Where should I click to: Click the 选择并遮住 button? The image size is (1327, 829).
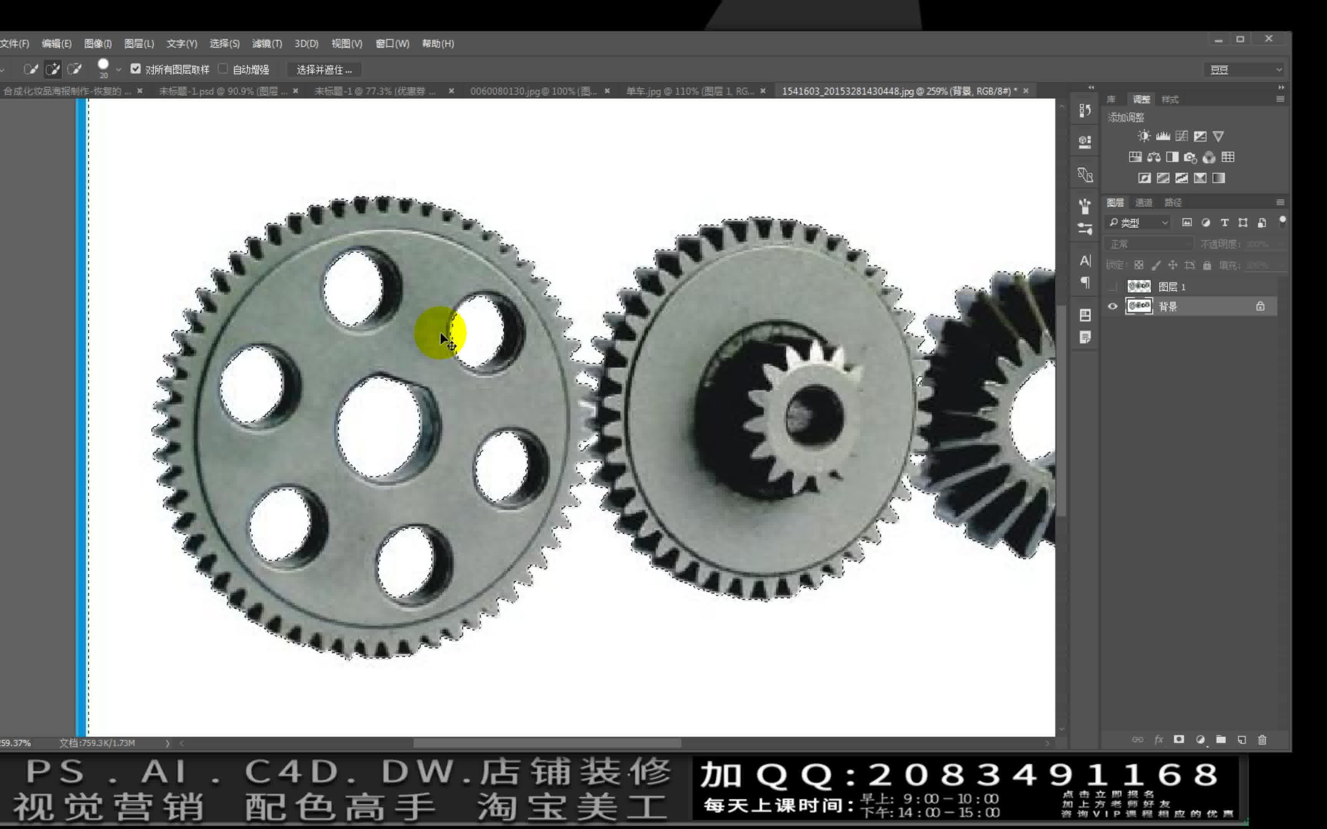click(x=324, y=69)
